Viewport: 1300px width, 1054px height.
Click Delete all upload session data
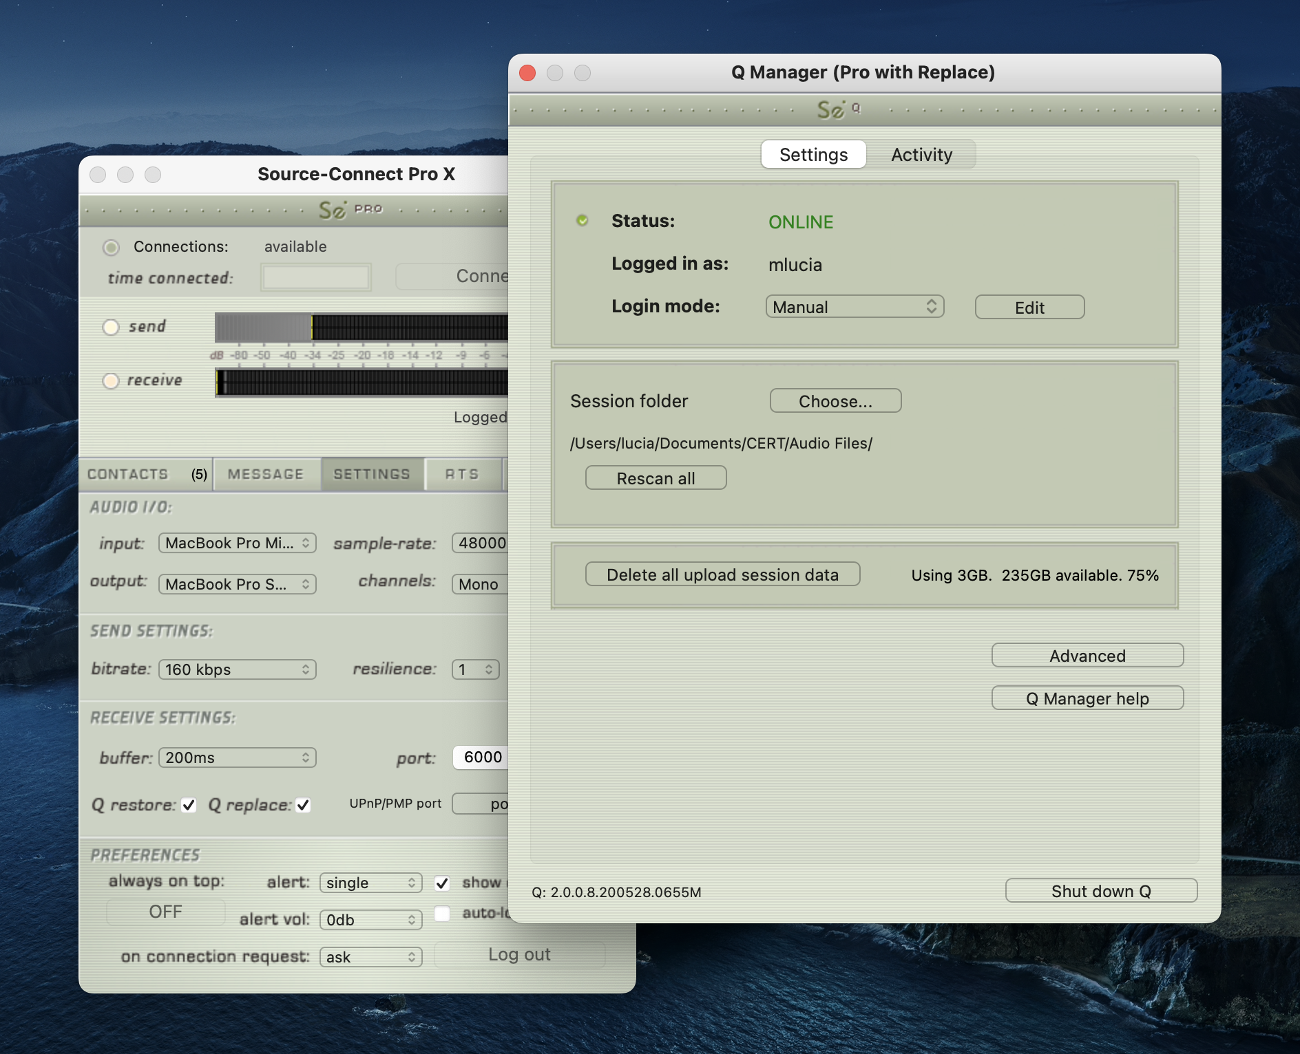722,574
